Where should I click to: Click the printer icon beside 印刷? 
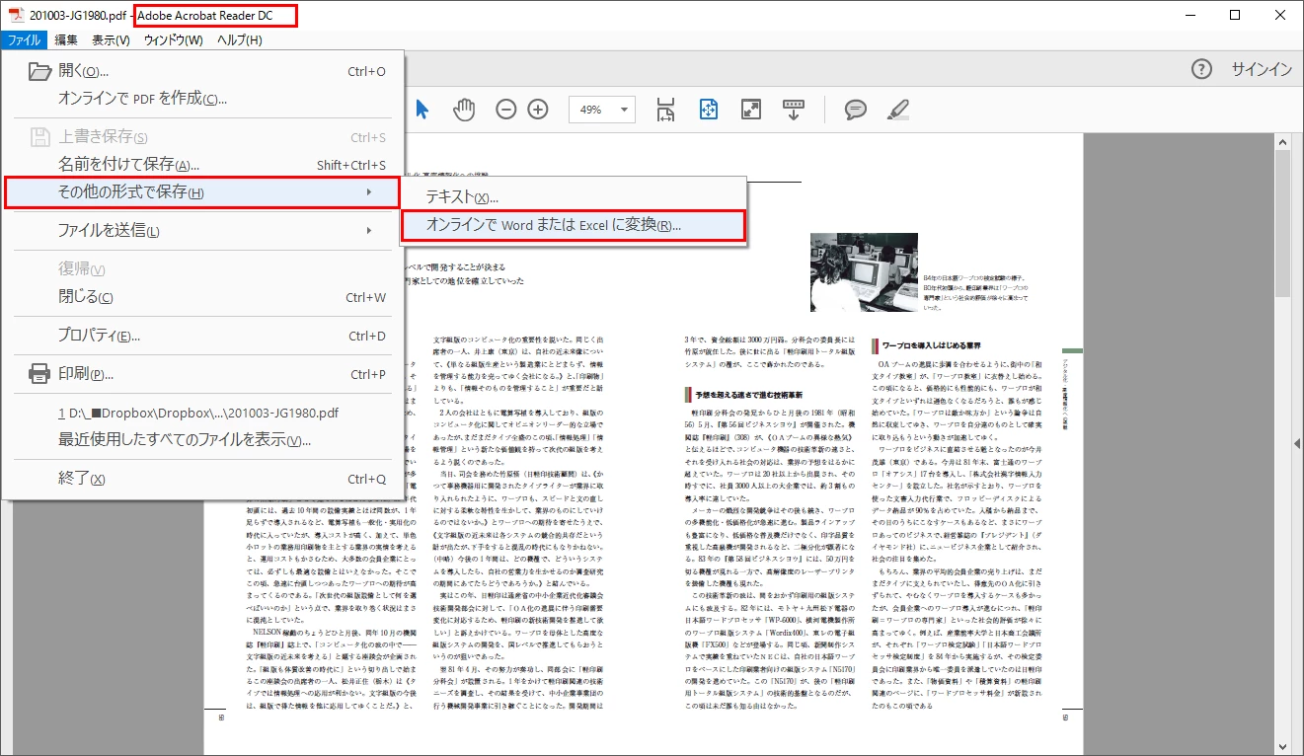pyautogui.click(x=39, y=374)
